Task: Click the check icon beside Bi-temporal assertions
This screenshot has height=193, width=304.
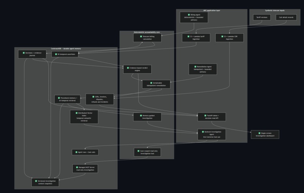Action: [56, 54]
